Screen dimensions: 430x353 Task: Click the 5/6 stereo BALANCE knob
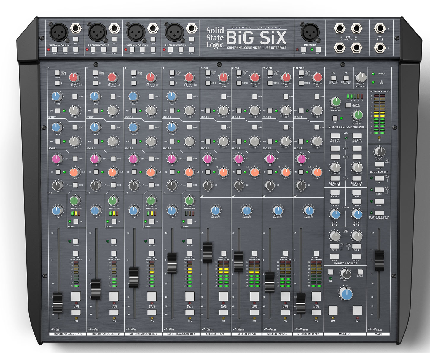(216, 211)
